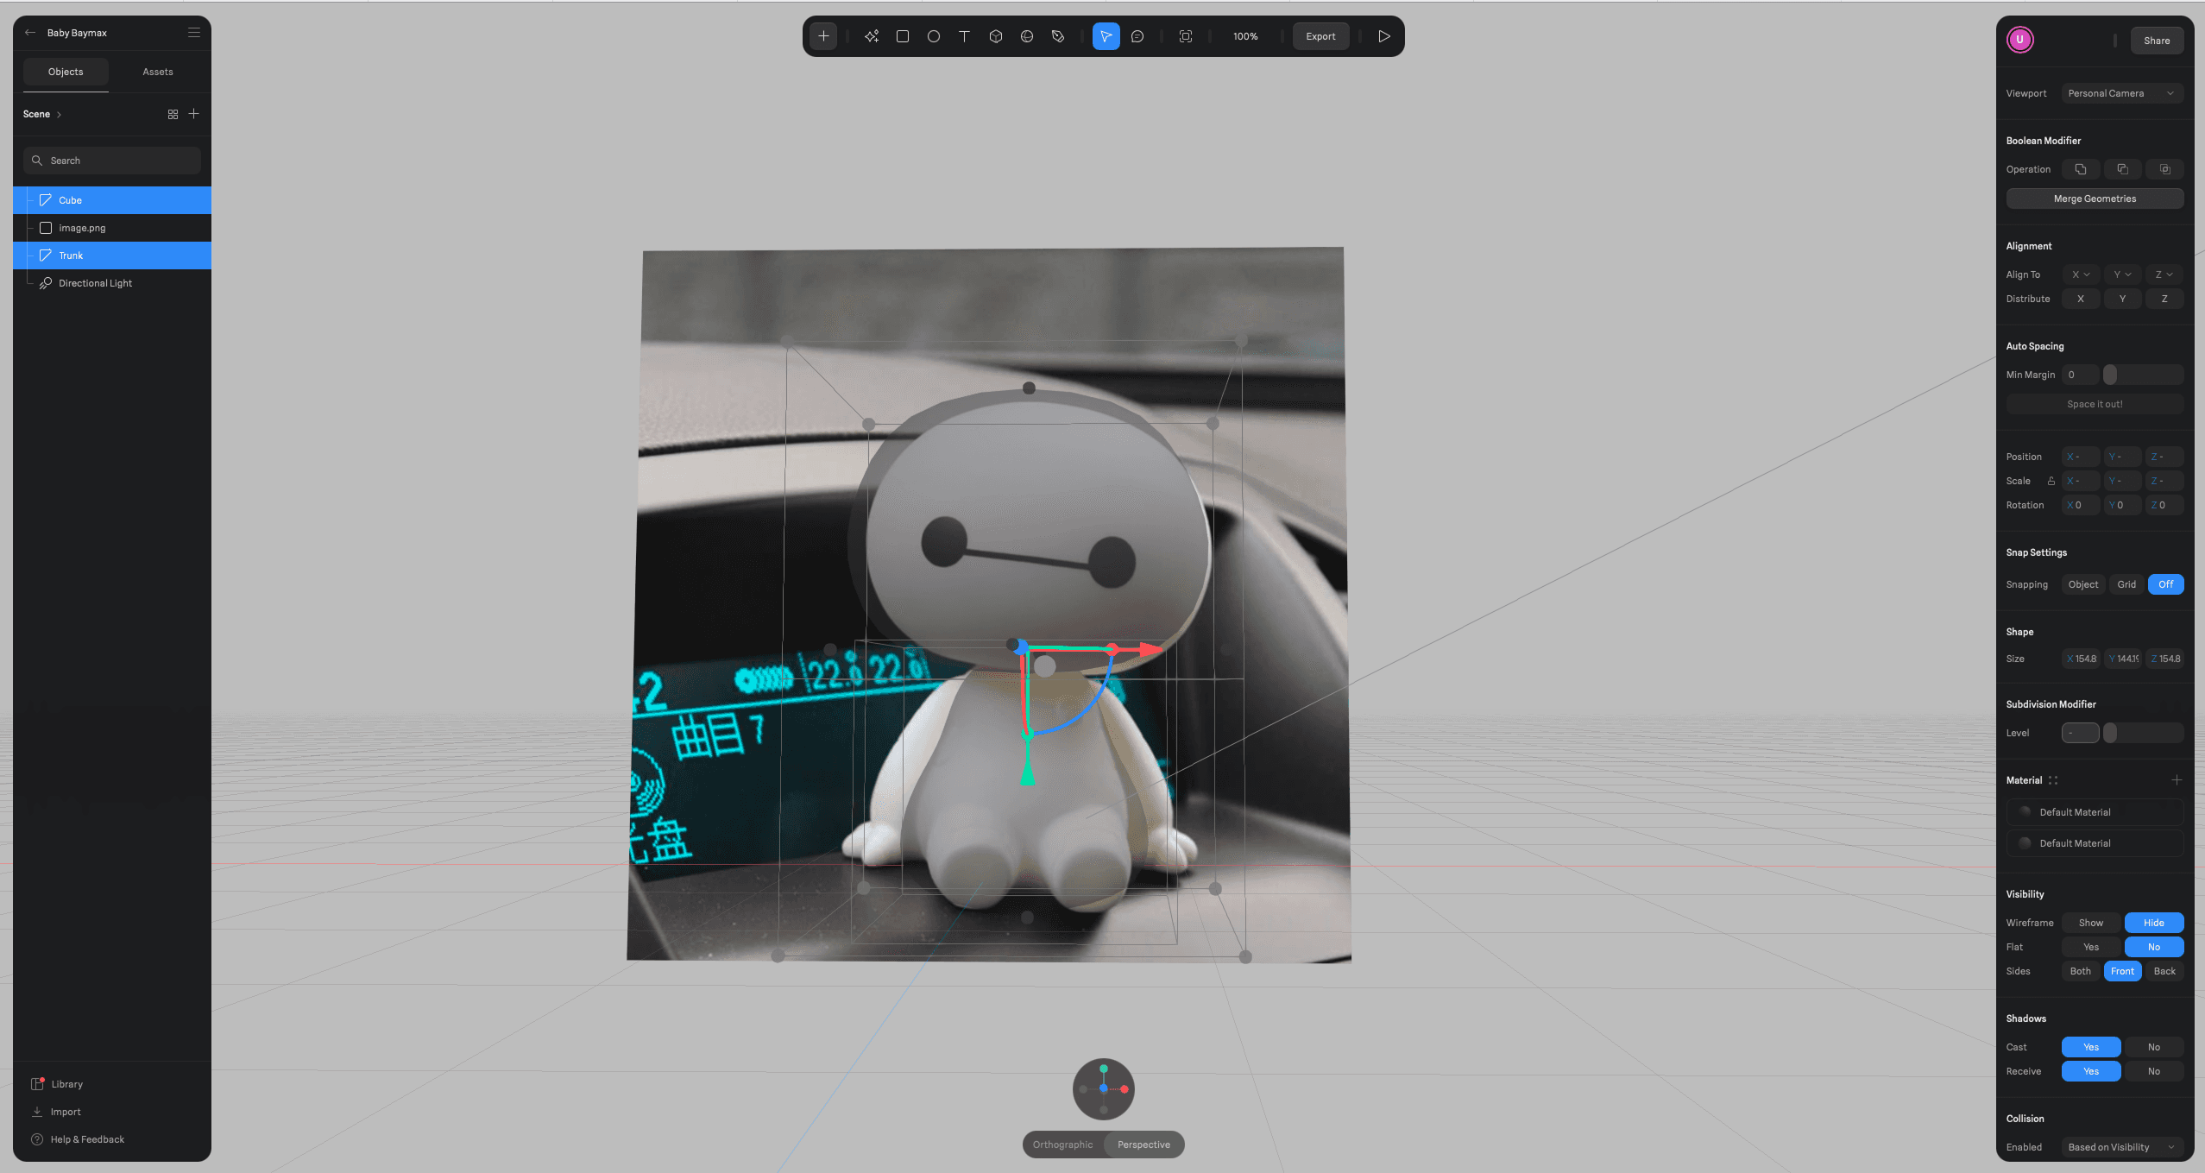Open the Collision Enabled dropdown
This screenshot has width=2205, height=1173.
[x=2120, y=1147]
